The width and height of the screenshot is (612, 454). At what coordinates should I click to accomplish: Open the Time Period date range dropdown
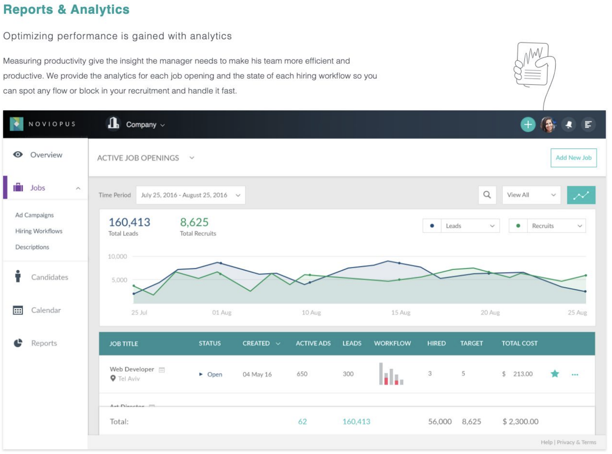click(191, 195)
